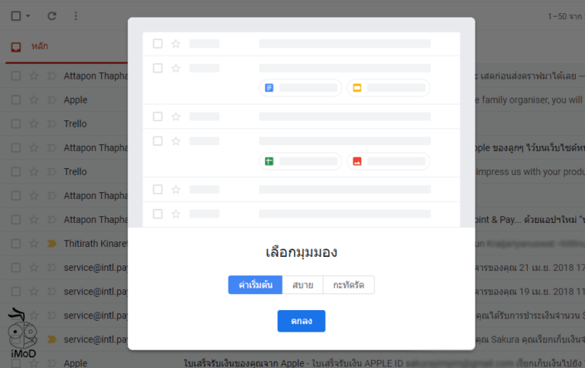
Task: Open the three-dot More options menu
Action: [x=75, y=15]
